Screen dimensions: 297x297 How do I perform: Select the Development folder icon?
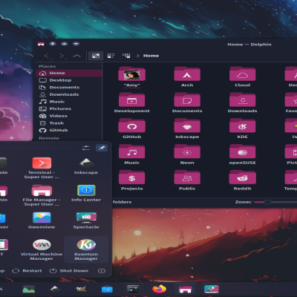132,100
